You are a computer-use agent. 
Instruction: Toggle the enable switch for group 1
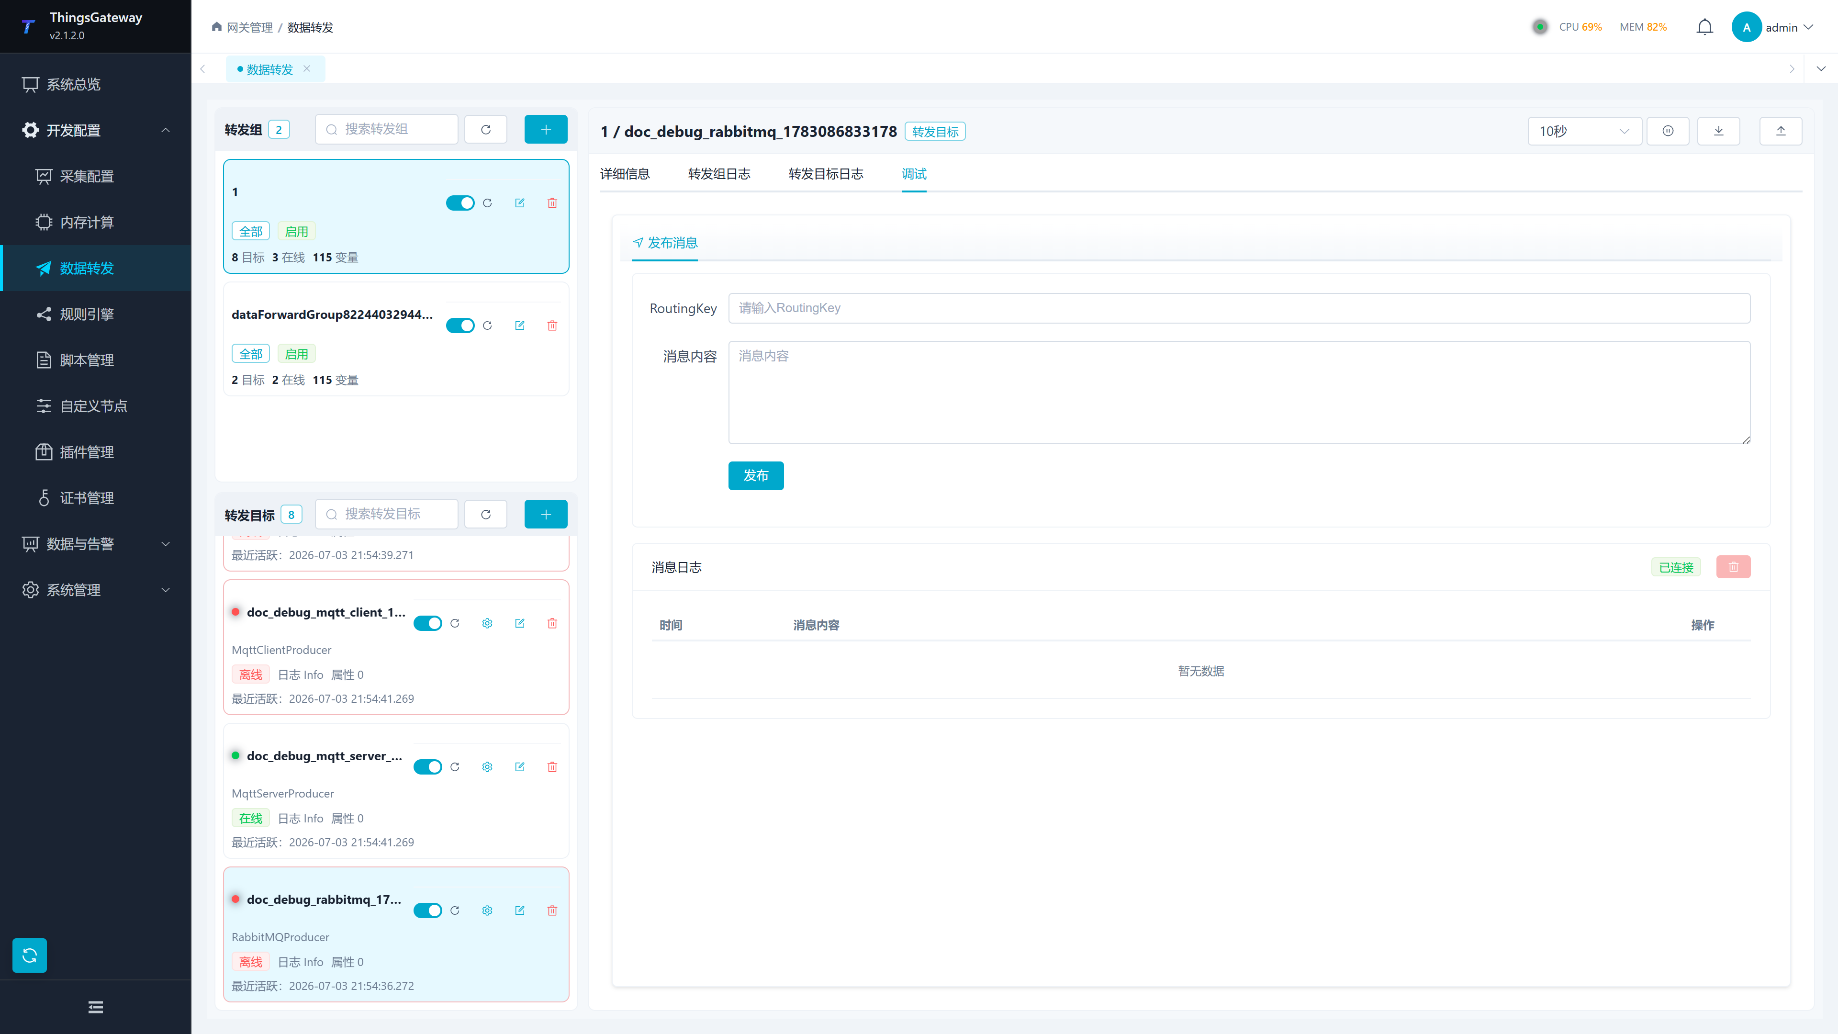[x=460, y=203]
